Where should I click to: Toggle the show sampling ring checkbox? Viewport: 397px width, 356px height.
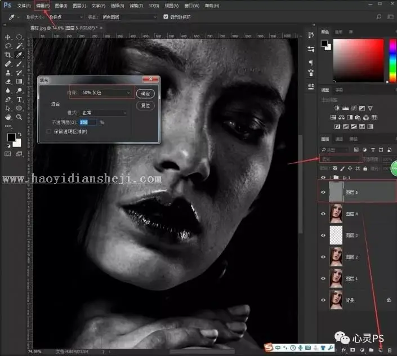(x=166, y=17)
